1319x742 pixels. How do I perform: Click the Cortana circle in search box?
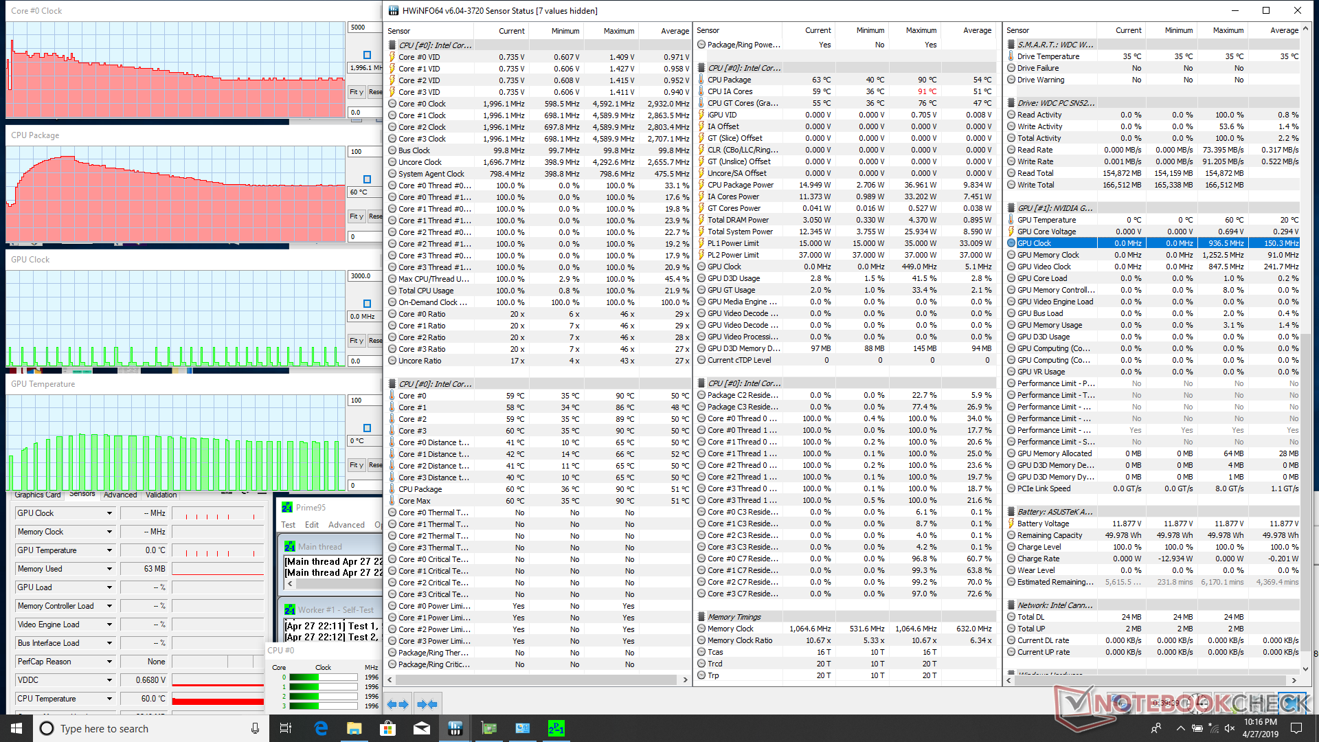[47, 728]
